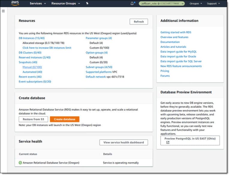Click View service health dashboard button

click(x=123, y=142)
